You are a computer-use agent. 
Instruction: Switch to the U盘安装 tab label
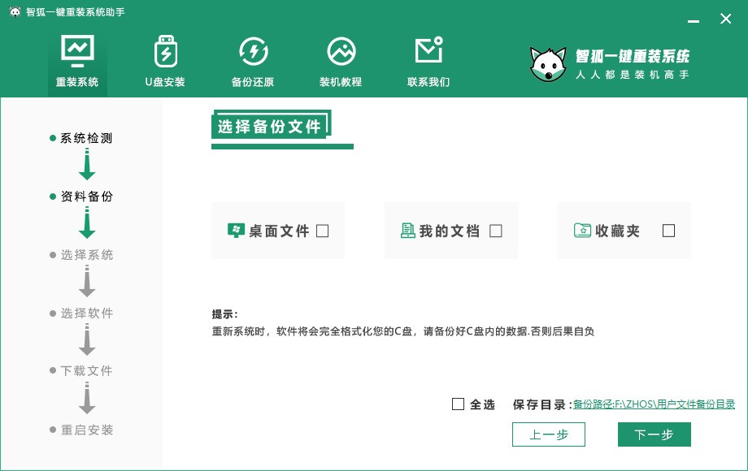coord(165,82)
